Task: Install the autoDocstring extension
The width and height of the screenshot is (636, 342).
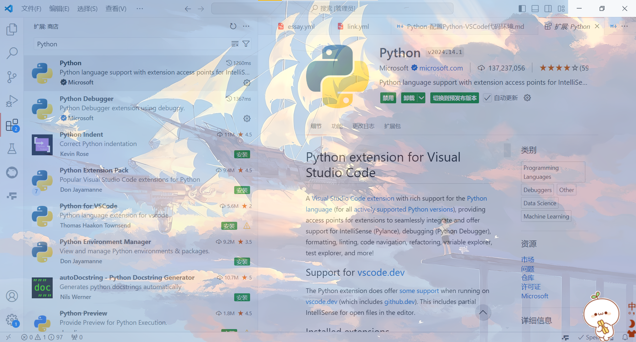Action: (242, 298)
